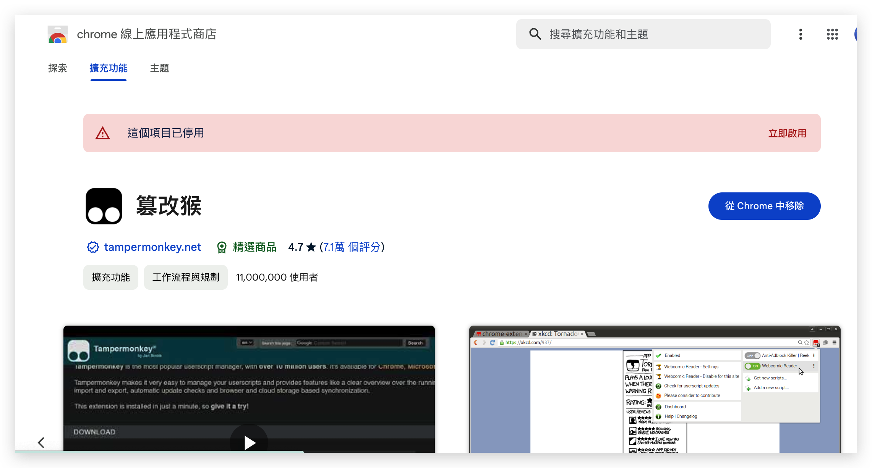Click the featured product badge icon
This screenshot has height=468, width=872.
tap(222, 247)
